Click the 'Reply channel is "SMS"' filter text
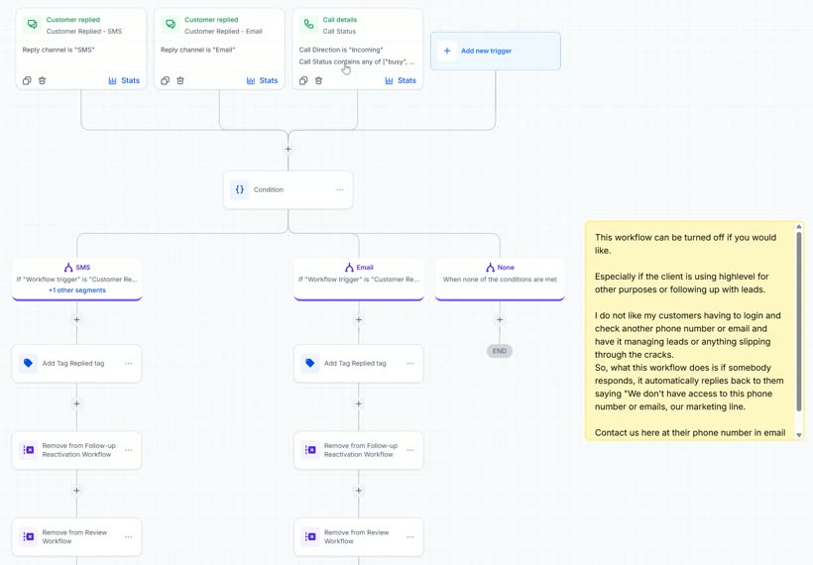813x565 pixels. point(58,50)
